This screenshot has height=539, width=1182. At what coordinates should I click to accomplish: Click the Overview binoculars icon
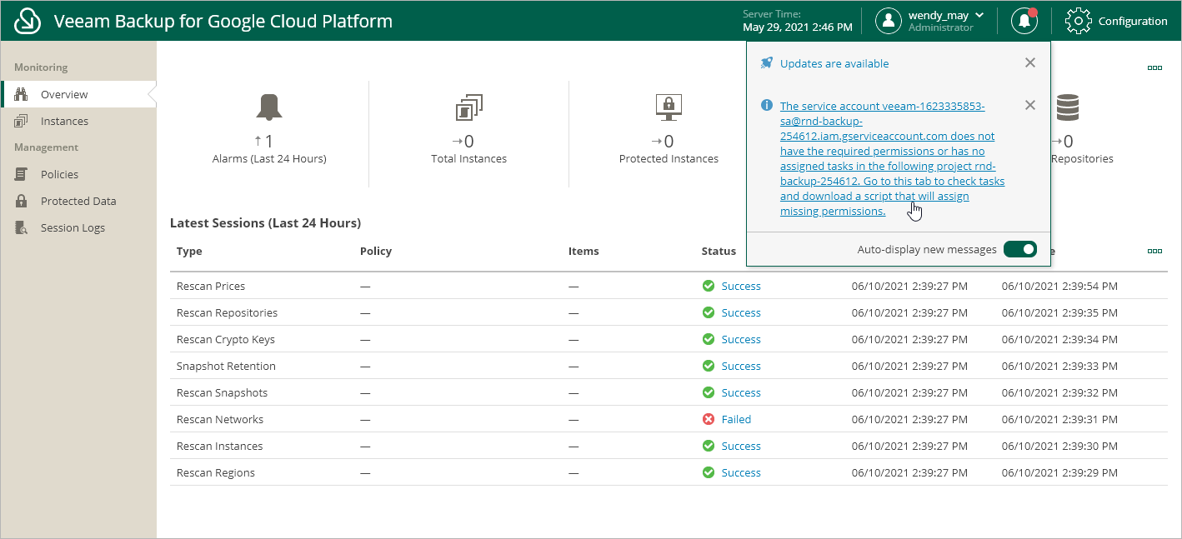click(22, 94)
